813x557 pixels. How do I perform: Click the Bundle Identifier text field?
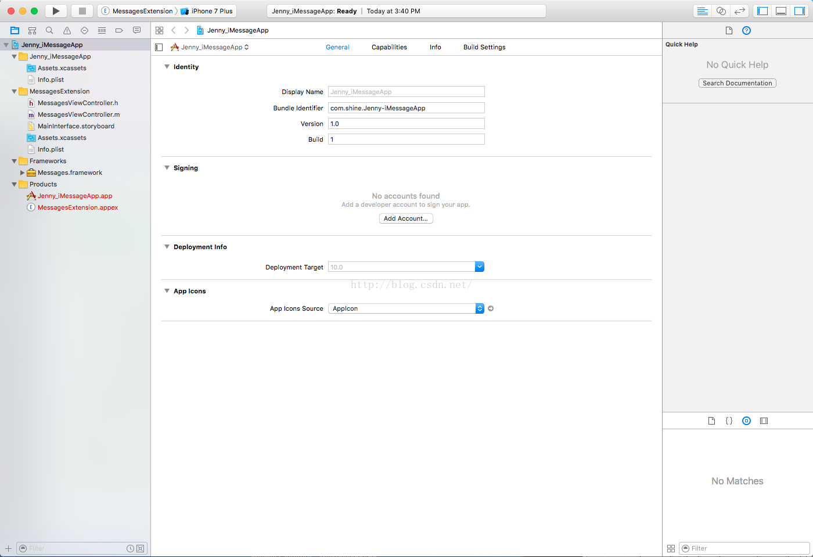[406, 108]
